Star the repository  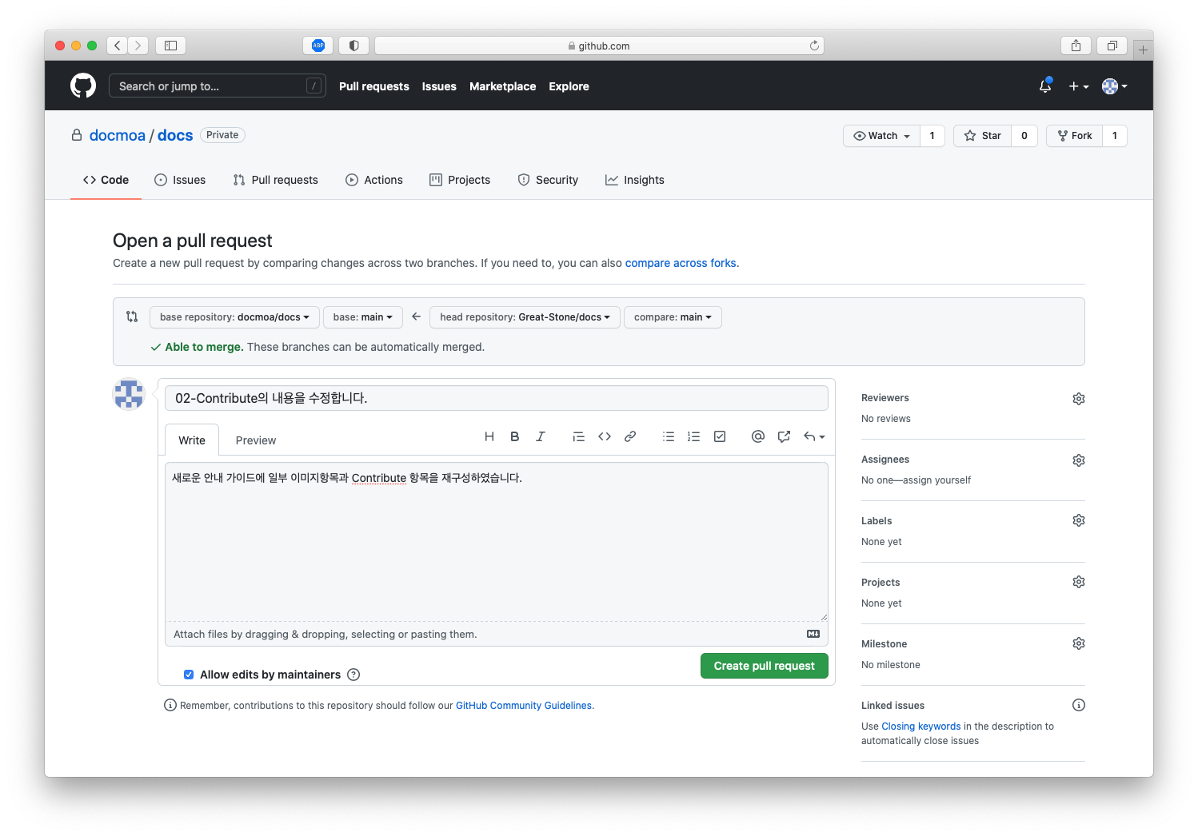click(983, 136)
